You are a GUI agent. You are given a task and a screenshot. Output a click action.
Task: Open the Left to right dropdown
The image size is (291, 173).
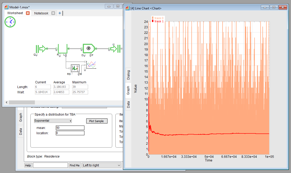[101, 165]
